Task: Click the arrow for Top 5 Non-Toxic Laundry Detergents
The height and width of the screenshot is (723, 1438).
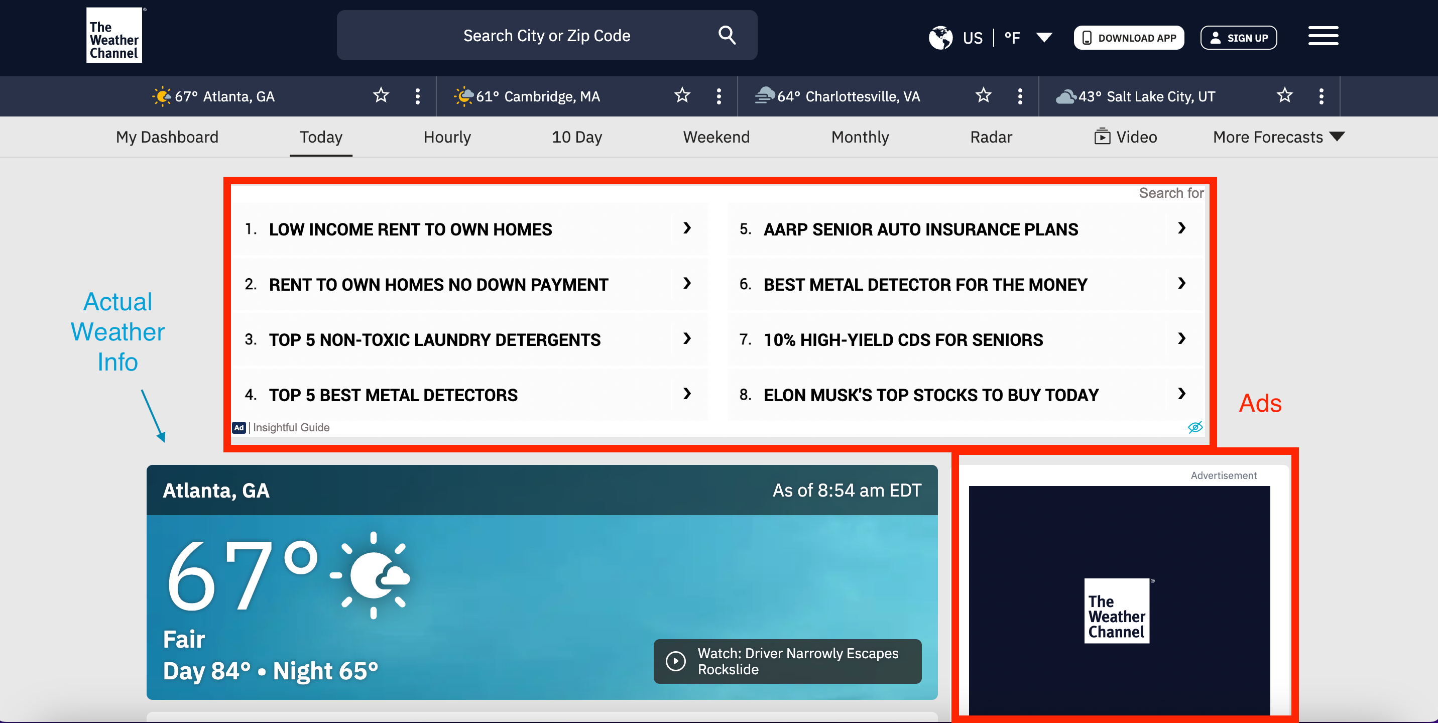Action: 687,338
